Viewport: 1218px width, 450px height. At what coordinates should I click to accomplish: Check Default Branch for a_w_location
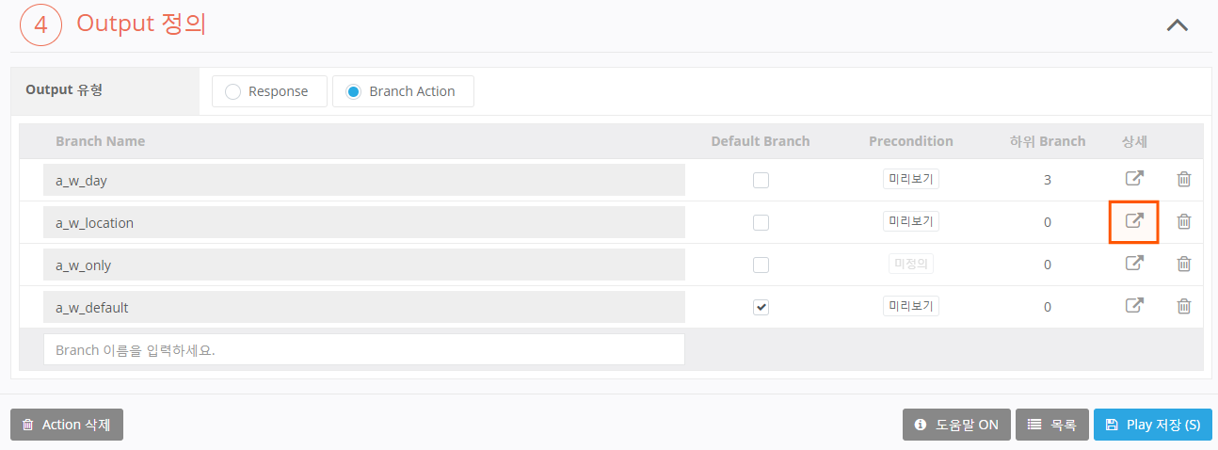click(761, 222)
